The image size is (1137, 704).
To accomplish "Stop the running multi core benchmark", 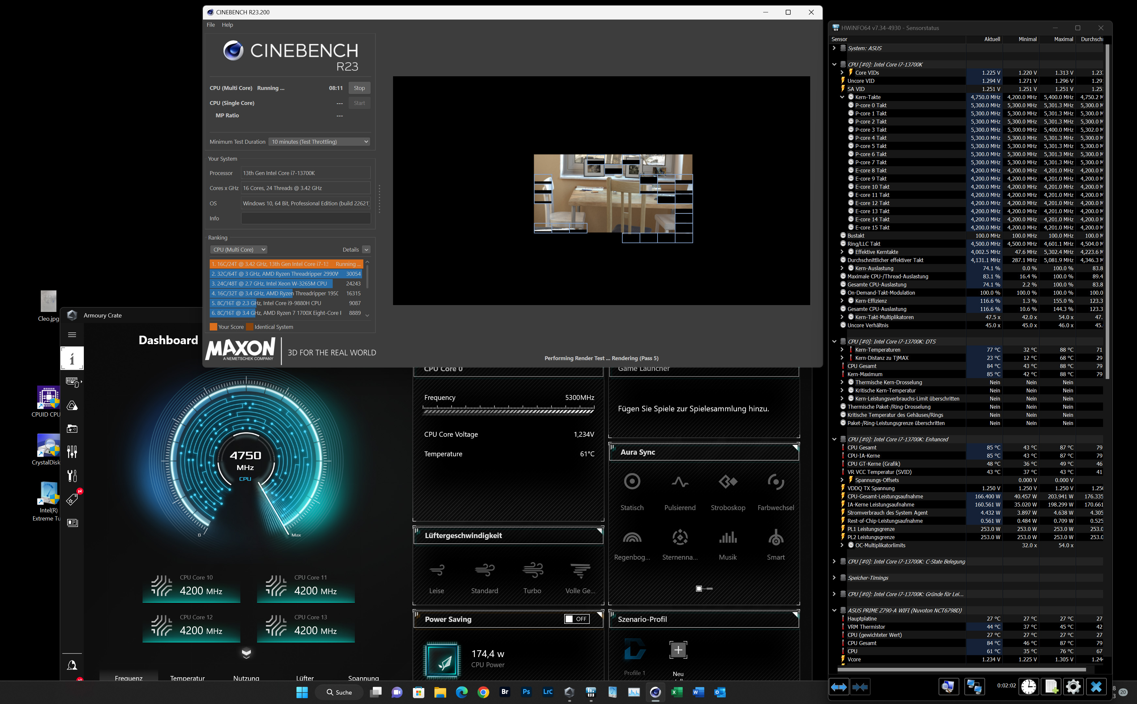I will click(x=359, y=88).
